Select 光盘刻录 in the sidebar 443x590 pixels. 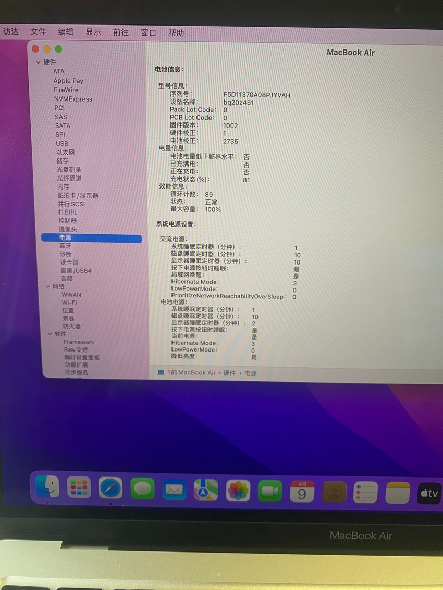(x=69, y=170)
